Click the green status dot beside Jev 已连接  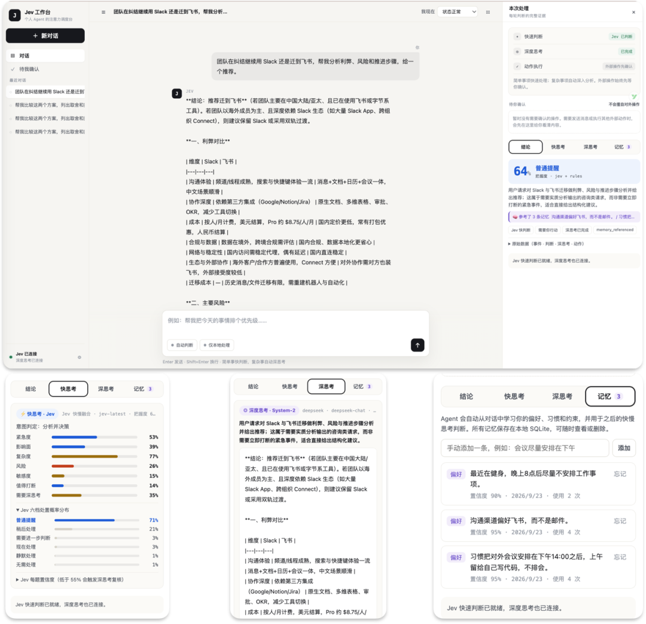coord(11,357)
